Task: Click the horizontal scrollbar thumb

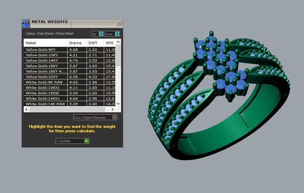Action: point(67,109)
